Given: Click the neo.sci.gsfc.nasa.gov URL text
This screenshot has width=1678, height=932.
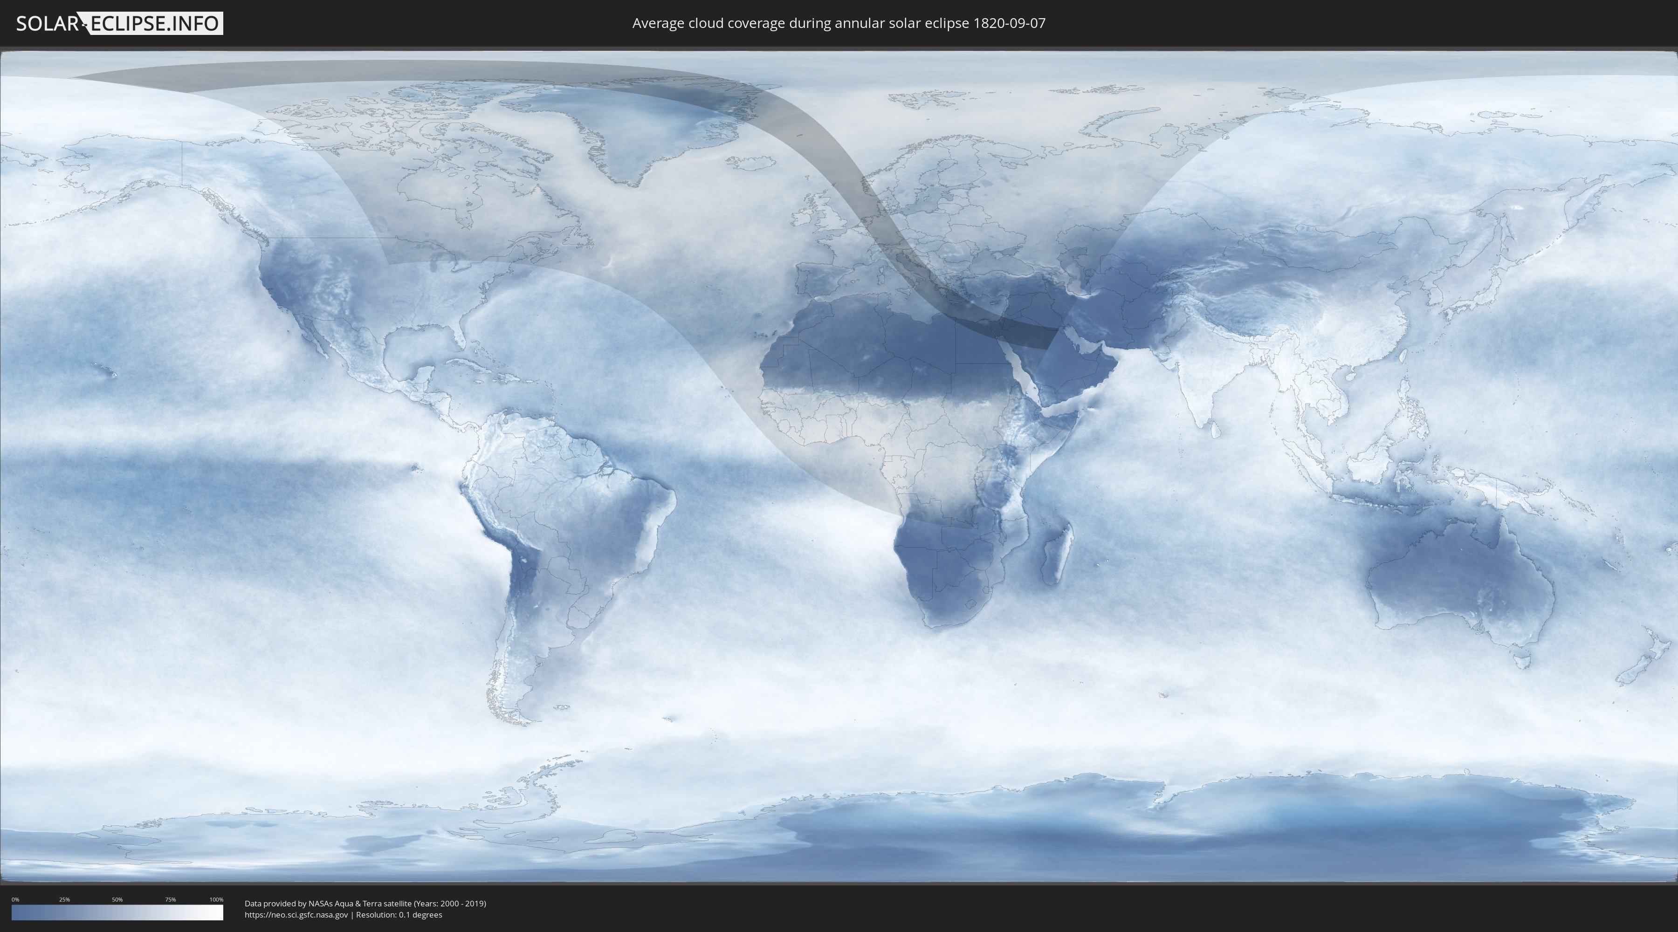Looking at the screenshot, I should (x=296, y=915).
